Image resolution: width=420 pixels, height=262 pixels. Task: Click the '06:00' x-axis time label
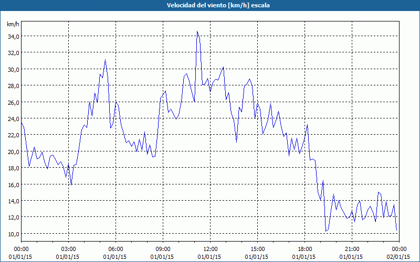coord(115,249)
